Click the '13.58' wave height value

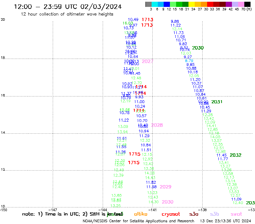click(x=228, y=174)
